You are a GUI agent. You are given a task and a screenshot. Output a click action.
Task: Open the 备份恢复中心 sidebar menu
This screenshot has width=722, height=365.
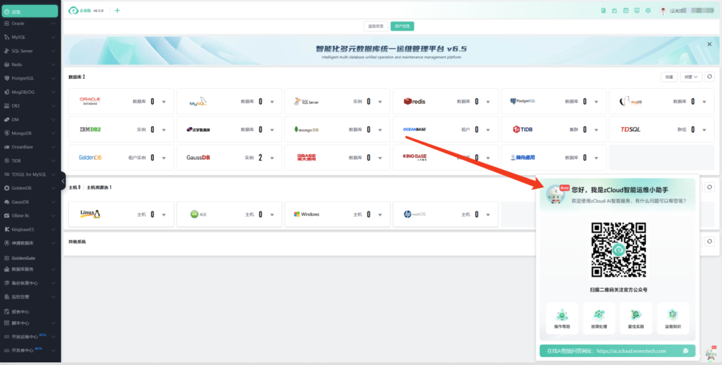point(30,283)
